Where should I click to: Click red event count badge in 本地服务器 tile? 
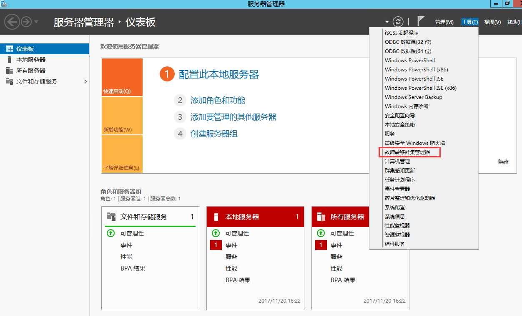(x=216, y=245)
